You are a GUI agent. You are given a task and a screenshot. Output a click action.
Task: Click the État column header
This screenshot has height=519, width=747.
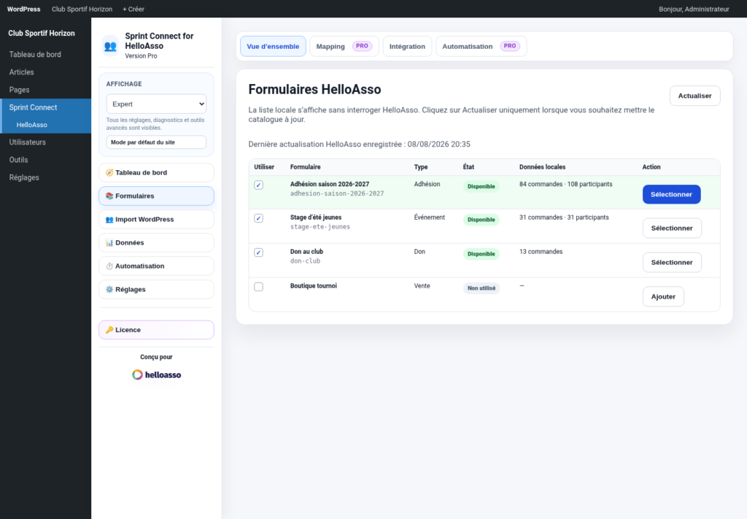[x=468, y=167]
